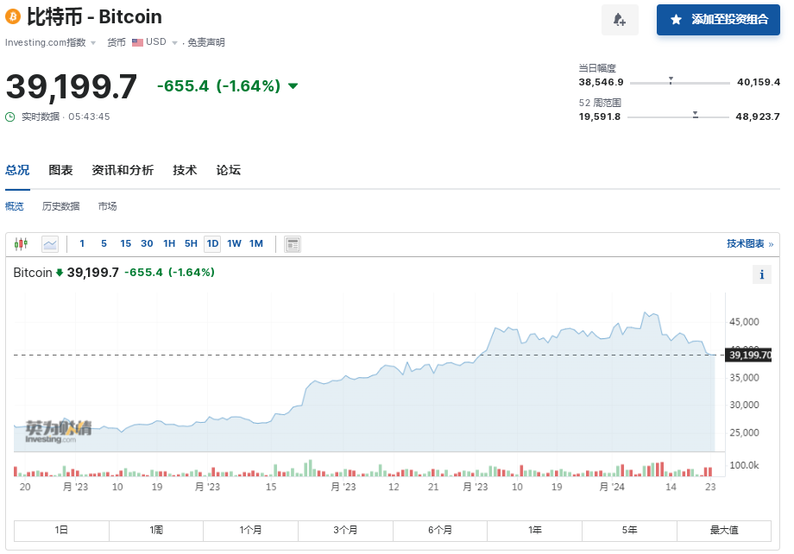Click the 39,199.70 price label on chart axis

tap(749, 355)
